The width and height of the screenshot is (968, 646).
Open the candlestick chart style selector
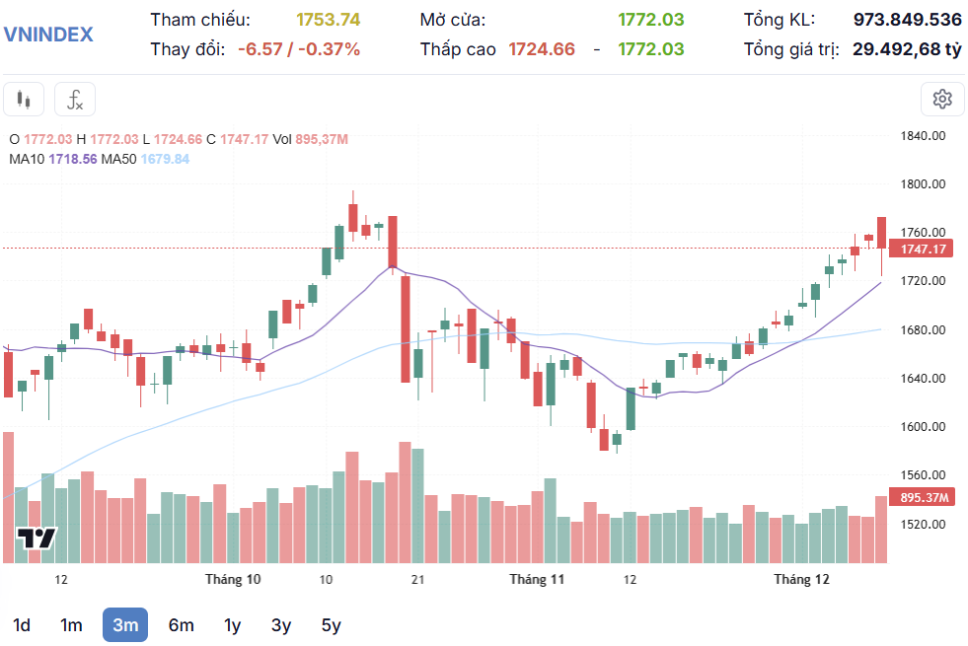pos(24,99)
